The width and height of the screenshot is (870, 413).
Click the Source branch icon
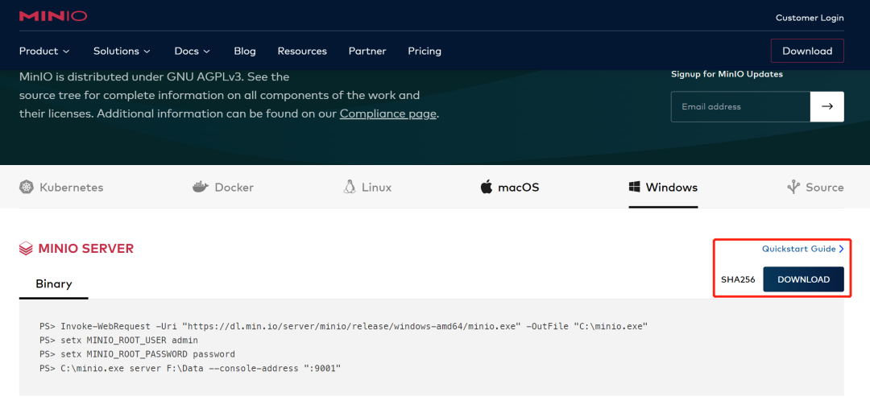click(x=793, y=188)
